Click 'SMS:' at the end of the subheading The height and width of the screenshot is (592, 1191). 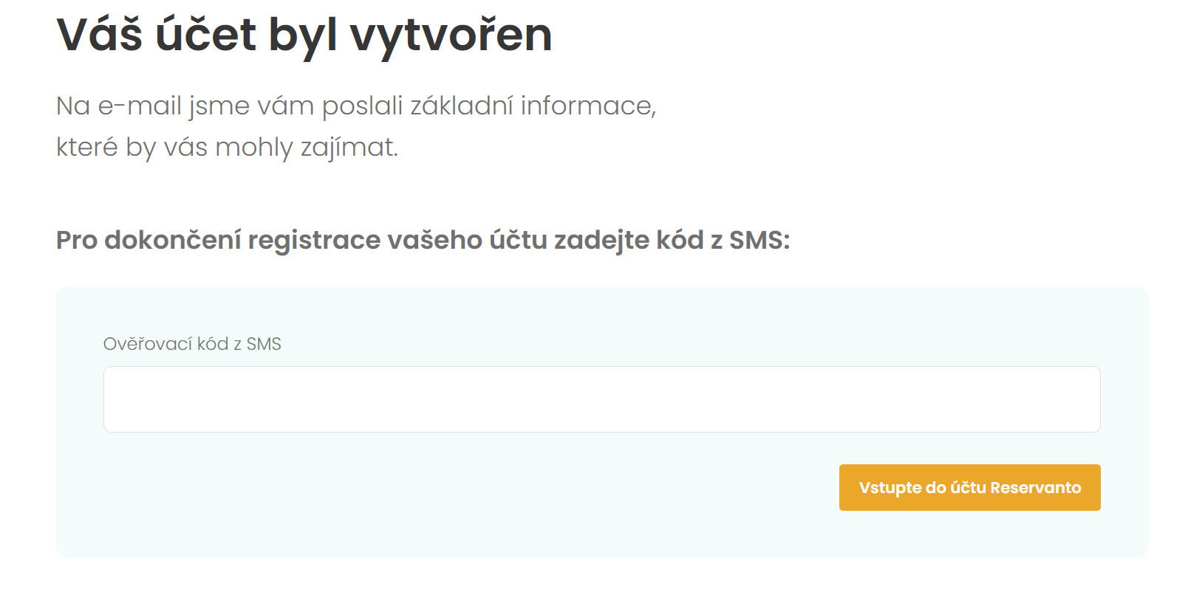(x=760, y=241)
